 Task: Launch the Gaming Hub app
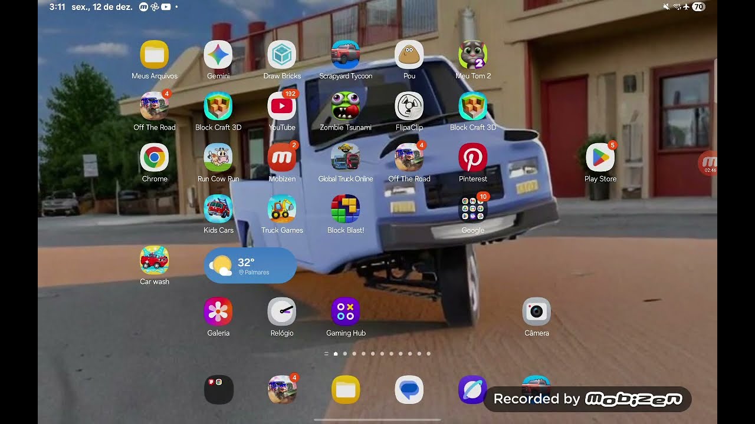(346, 312)
